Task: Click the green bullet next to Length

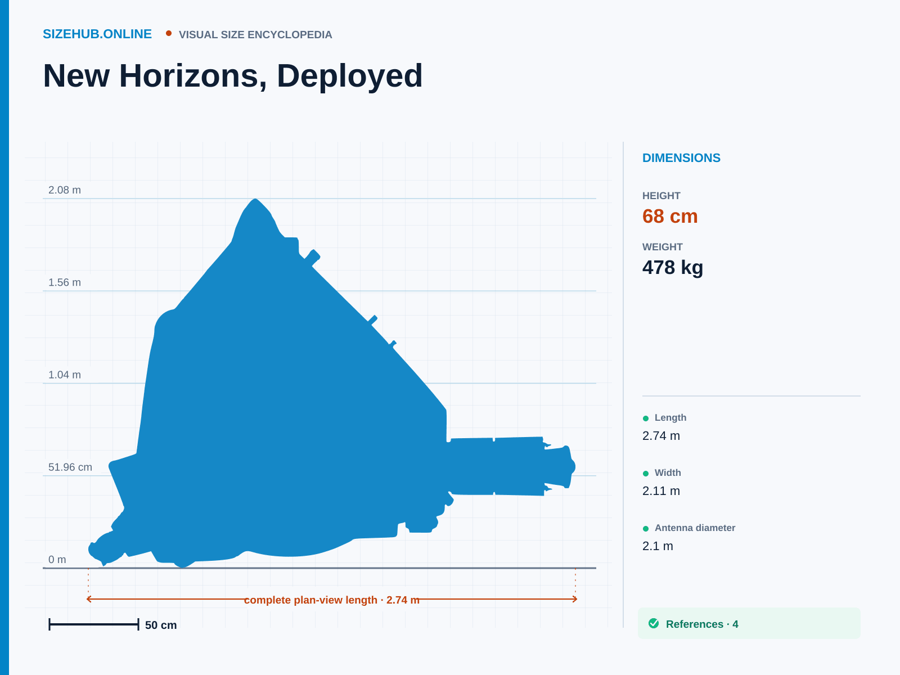Action: coord(646,418)
